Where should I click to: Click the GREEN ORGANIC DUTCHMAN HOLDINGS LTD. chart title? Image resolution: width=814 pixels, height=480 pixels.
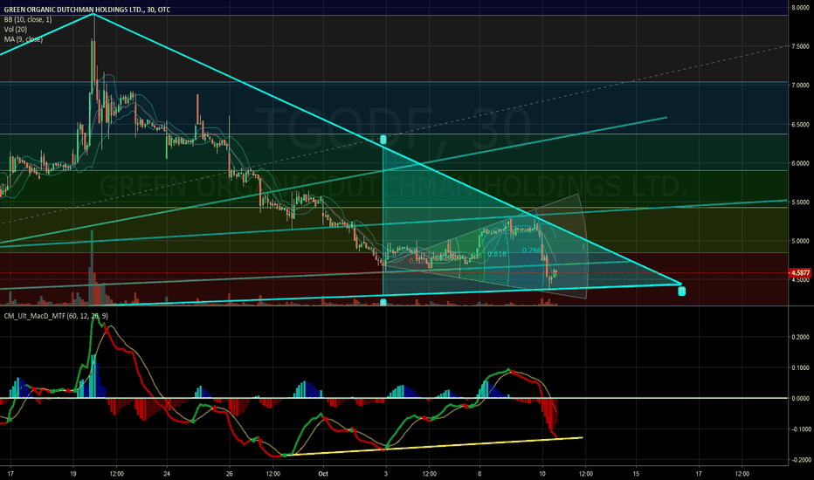86,10
